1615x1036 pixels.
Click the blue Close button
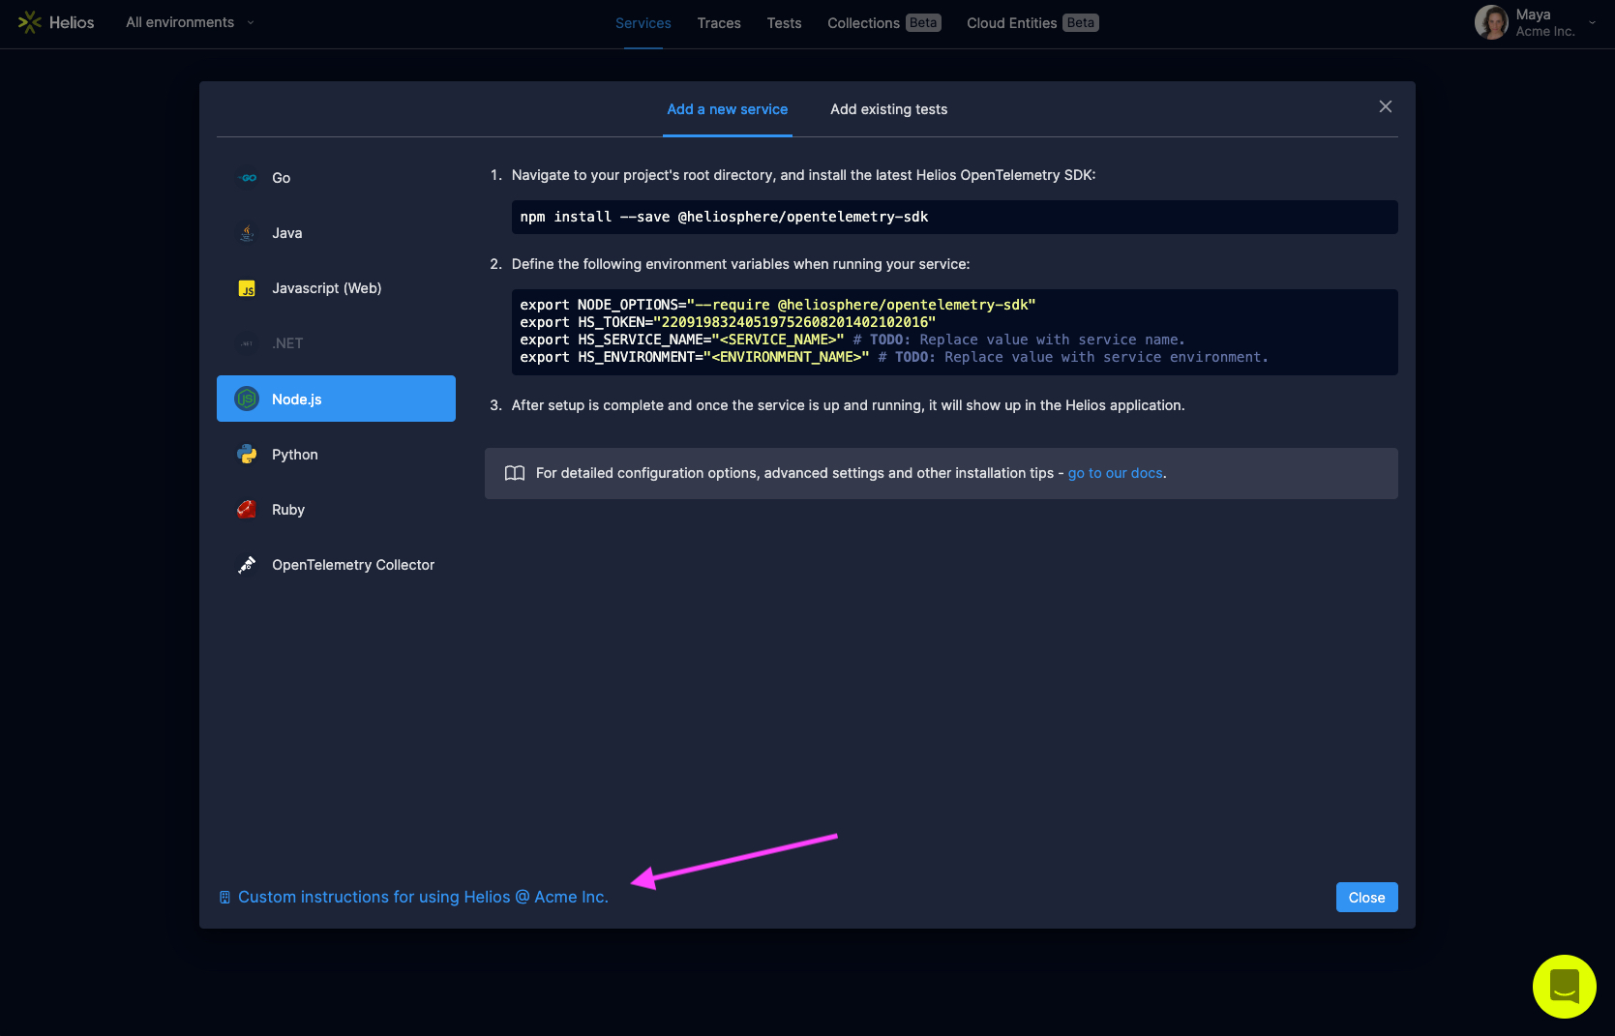(1367, 898)
